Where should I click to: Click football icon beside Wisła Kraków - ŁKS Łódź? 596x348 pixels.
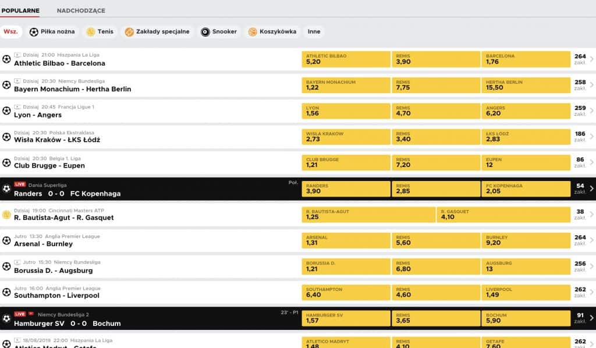tap(6, 137)
